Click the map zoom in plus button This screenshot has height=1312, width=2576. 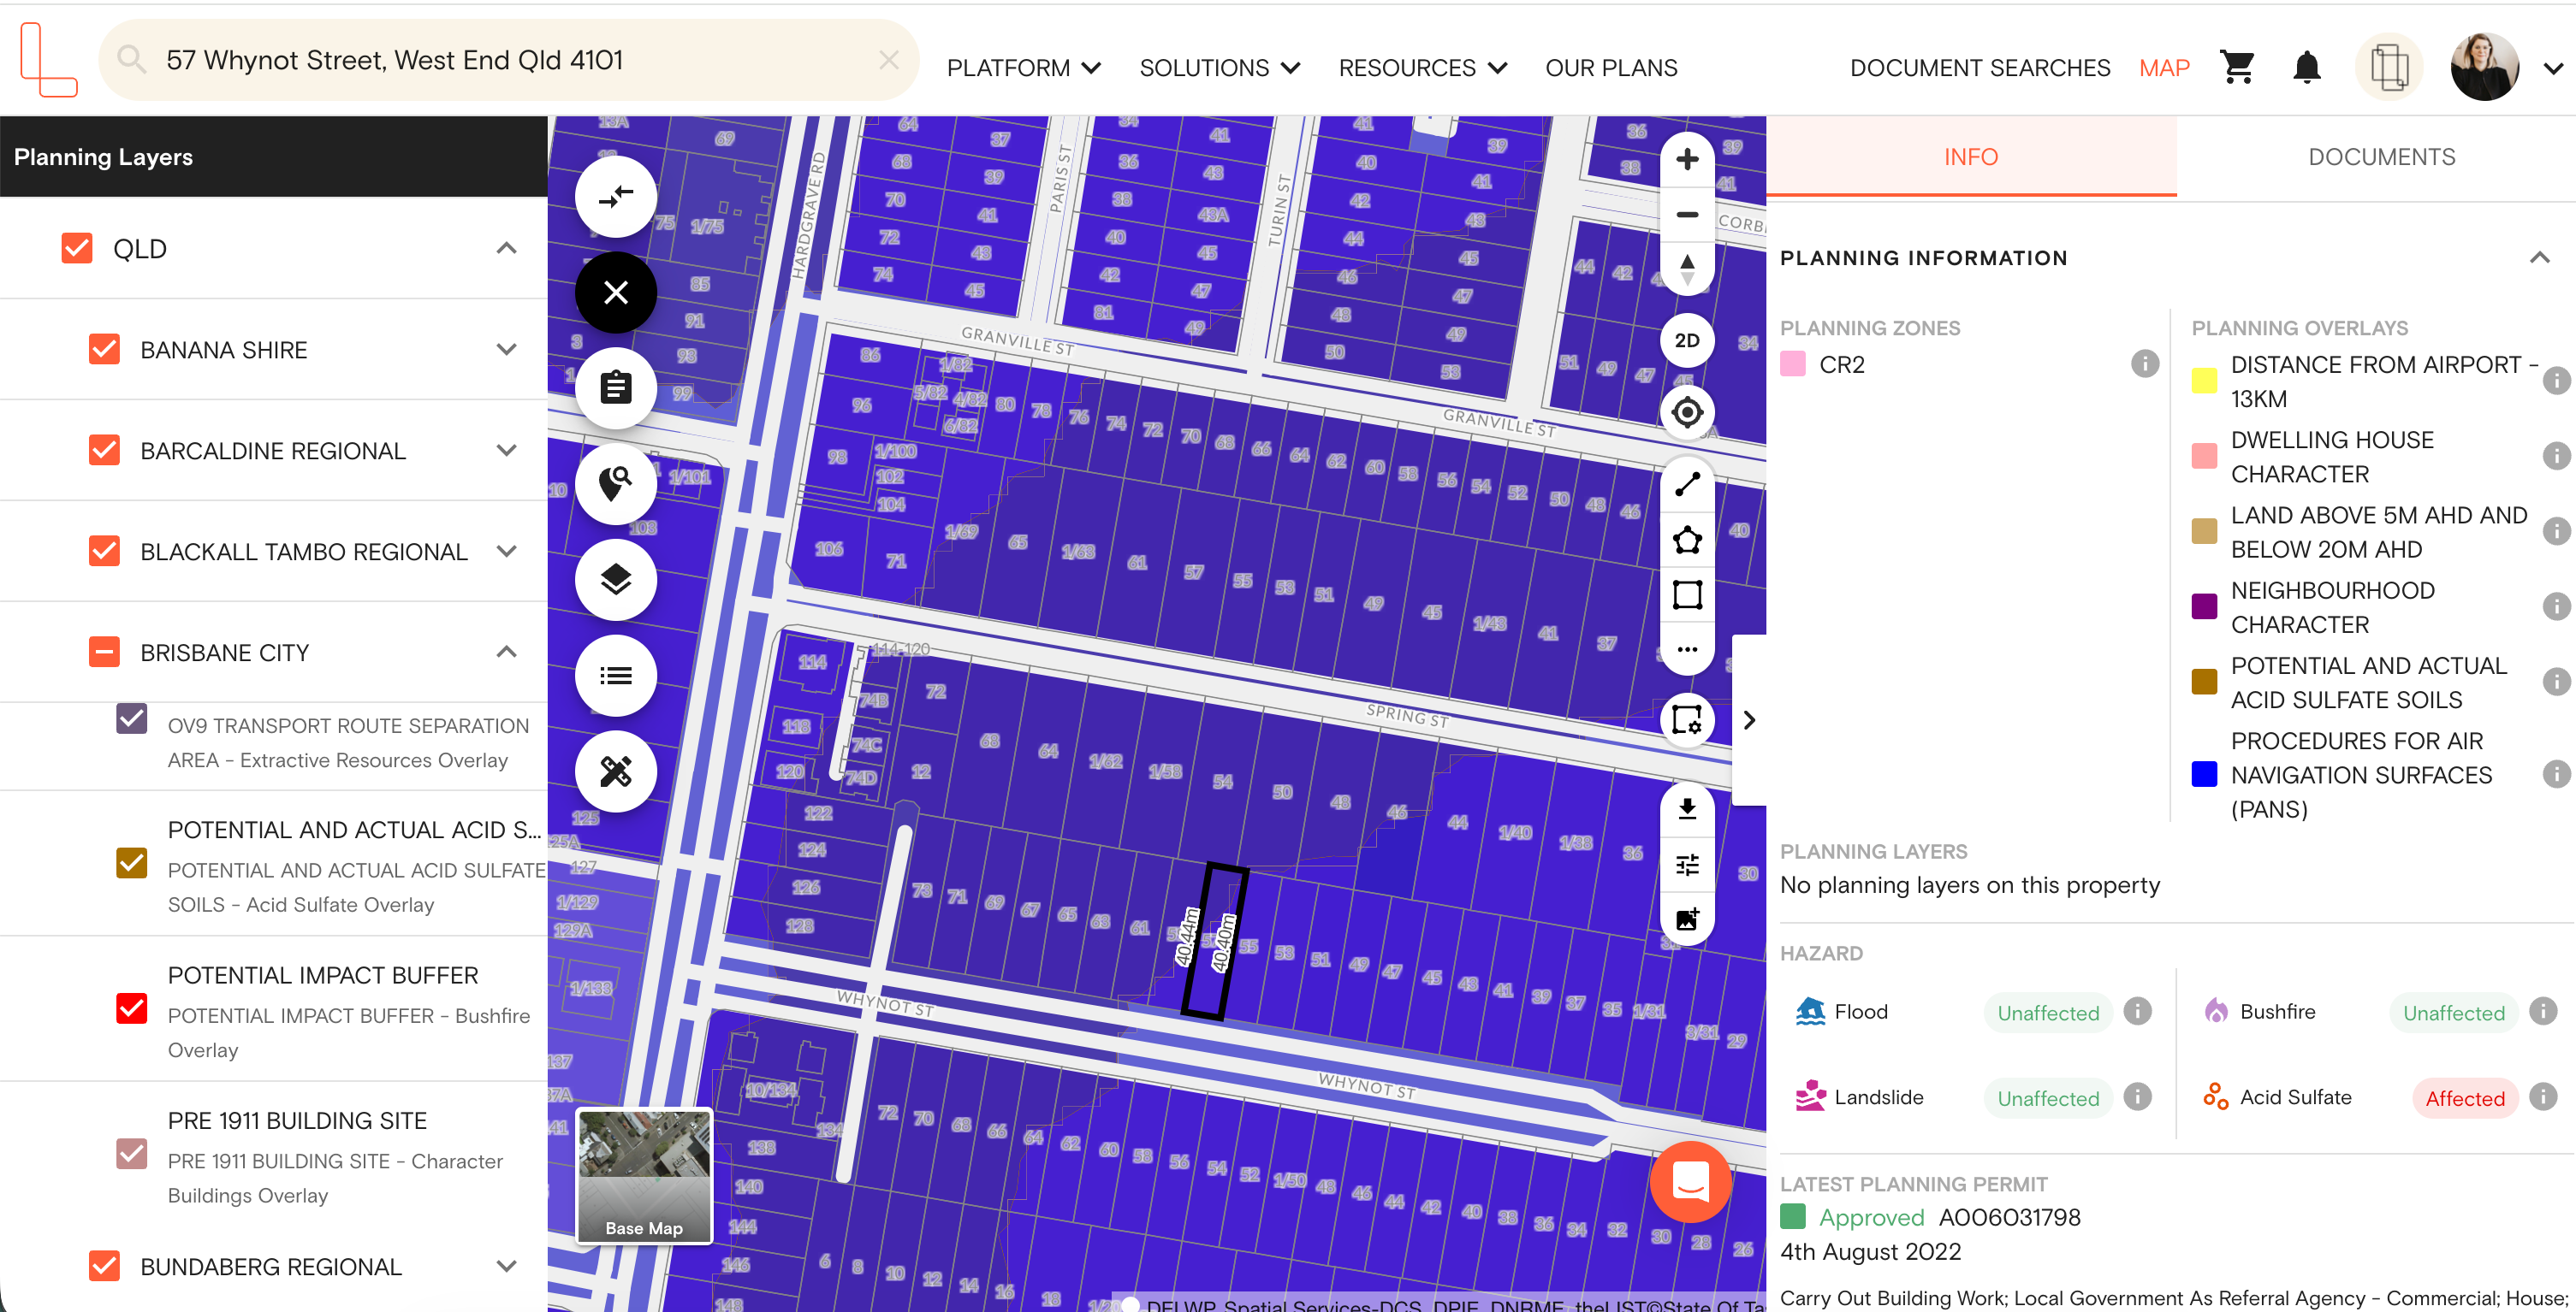tap(1686, 160)
